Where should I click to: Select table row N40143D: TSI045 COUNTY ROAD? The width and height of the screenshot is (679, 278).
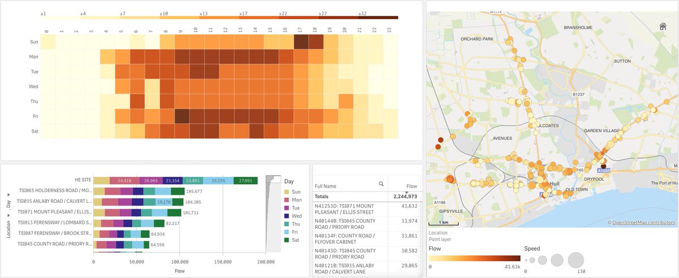[x=367, y=254]
